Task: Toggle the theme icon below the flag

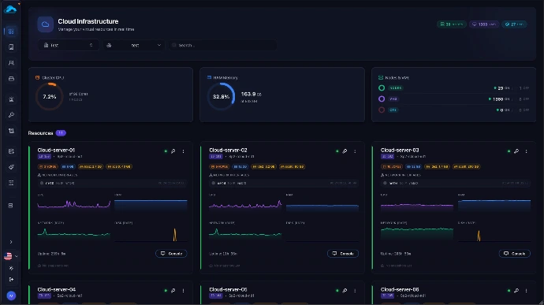Action: coord(11,268)
